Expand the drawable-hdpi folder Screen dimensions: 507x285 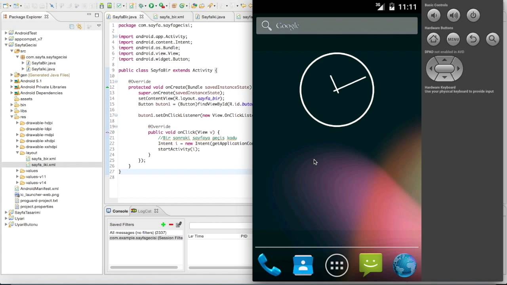click(x=17, y=123)
